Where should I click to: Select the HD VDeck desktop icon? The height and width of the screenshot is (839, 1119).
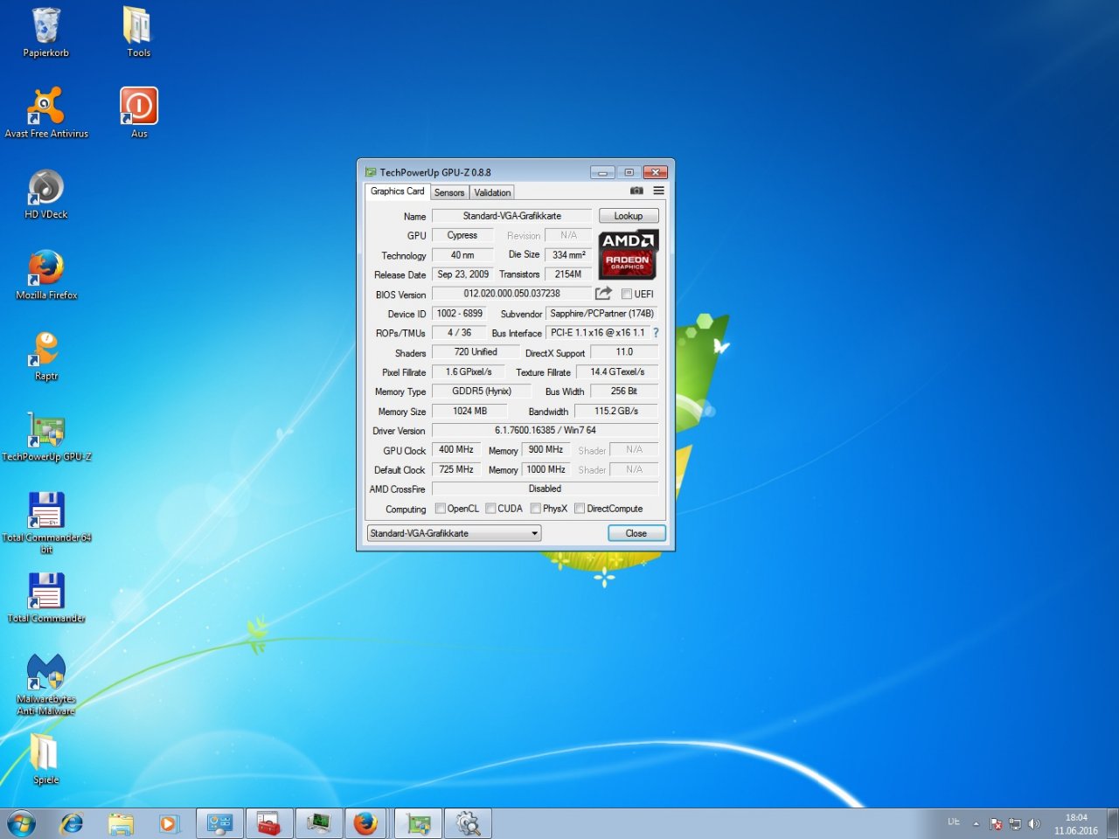(x=46, y=194)
